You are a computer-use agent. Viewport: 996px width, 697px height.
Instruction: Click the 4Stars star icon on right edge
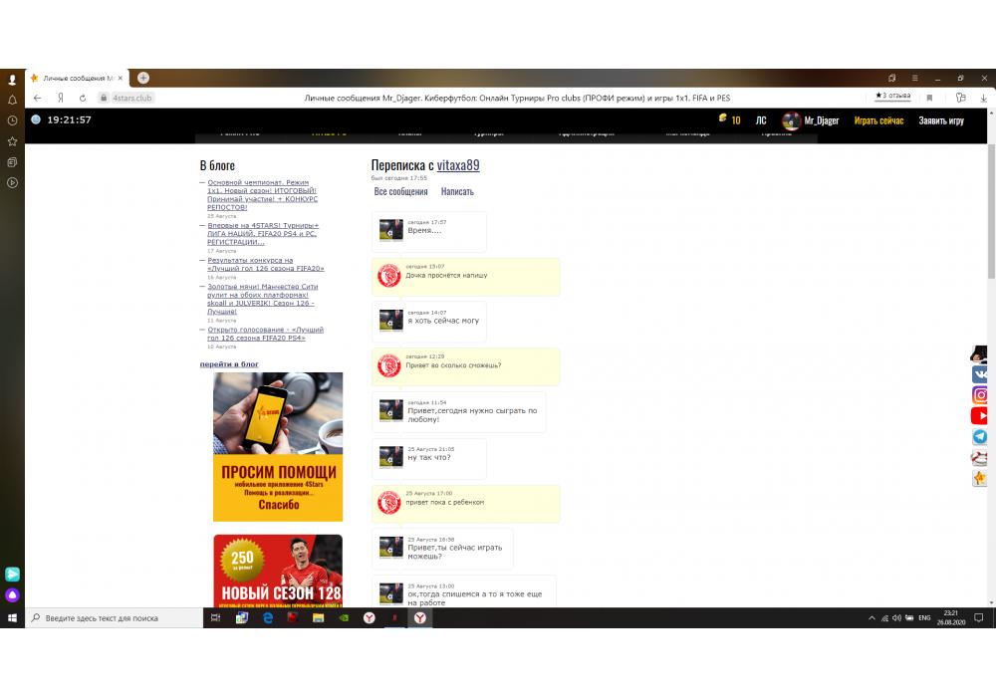pos(980,478)
